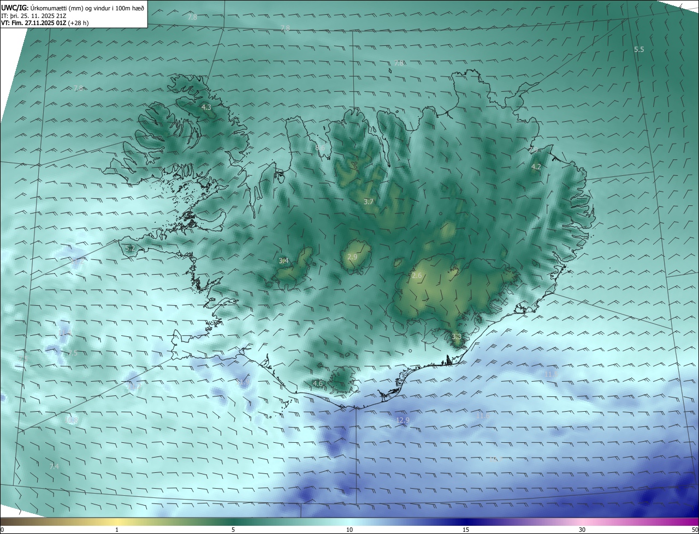Click the 4.6 value label in south Iceland
699x534 pixels.
click(318, 384)
